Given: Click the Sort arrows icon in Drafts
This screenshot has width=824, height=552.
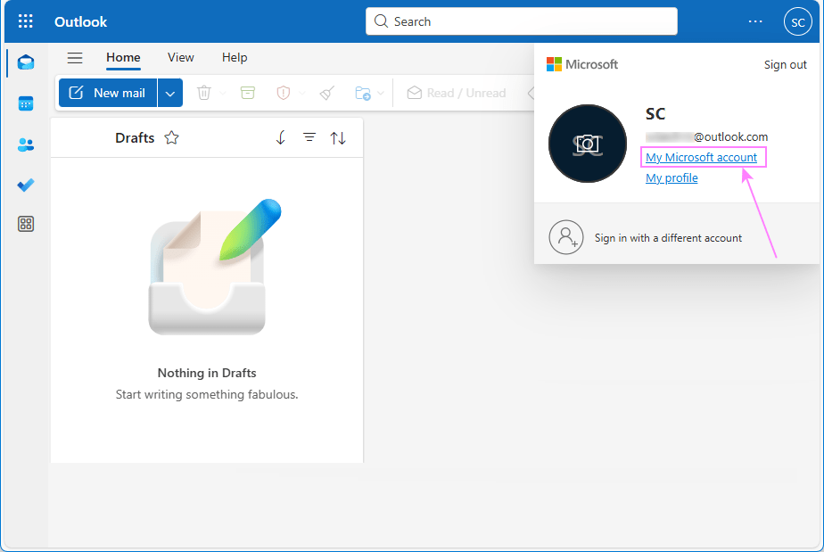Looking at the screenshot, I should [338, 138].
